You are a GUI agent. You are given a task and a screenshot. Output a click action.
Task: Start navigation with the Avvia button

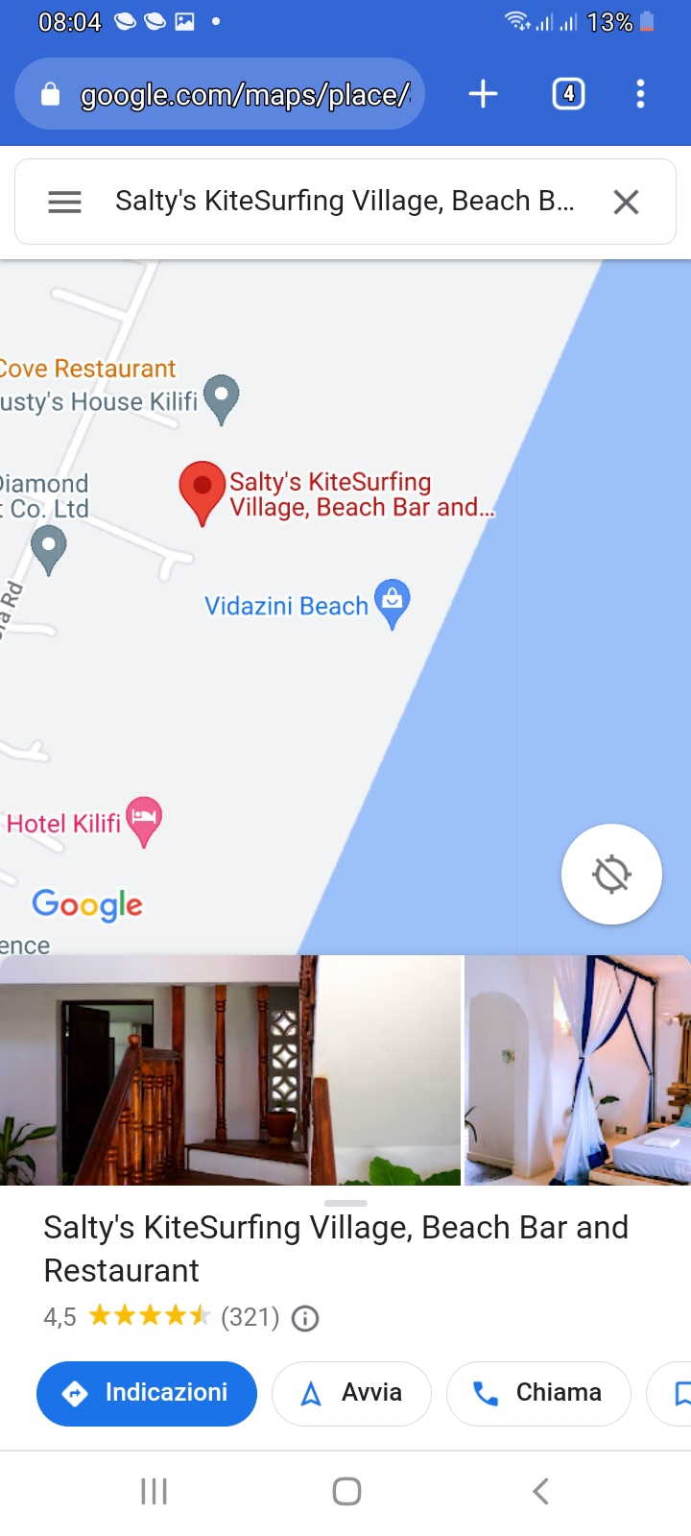point(351,1393)
